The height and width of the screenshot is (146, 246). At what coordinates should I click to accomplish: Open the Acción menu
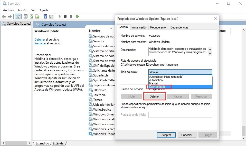[22, 10]
